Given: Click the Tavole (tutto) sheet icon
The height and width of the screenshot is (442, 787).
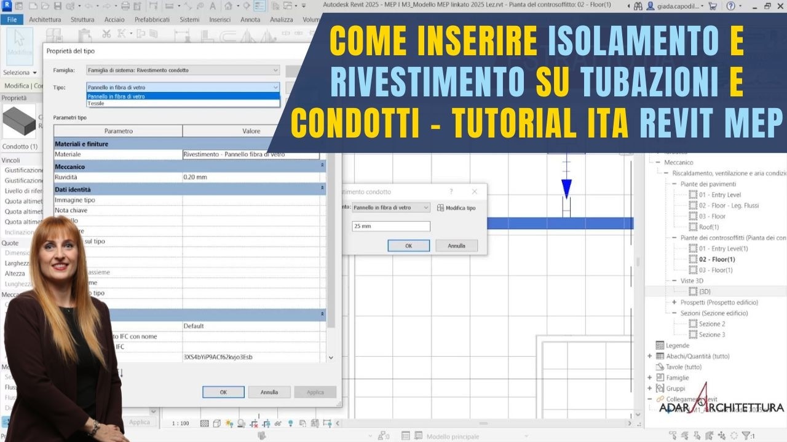Looking at the screenshot, I should point(660,367).
